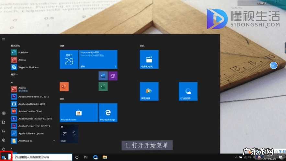The width and height of the screenshot is (286, 161).
Task: Open the QQ Browser tile
Action: [x=188, y=91]
